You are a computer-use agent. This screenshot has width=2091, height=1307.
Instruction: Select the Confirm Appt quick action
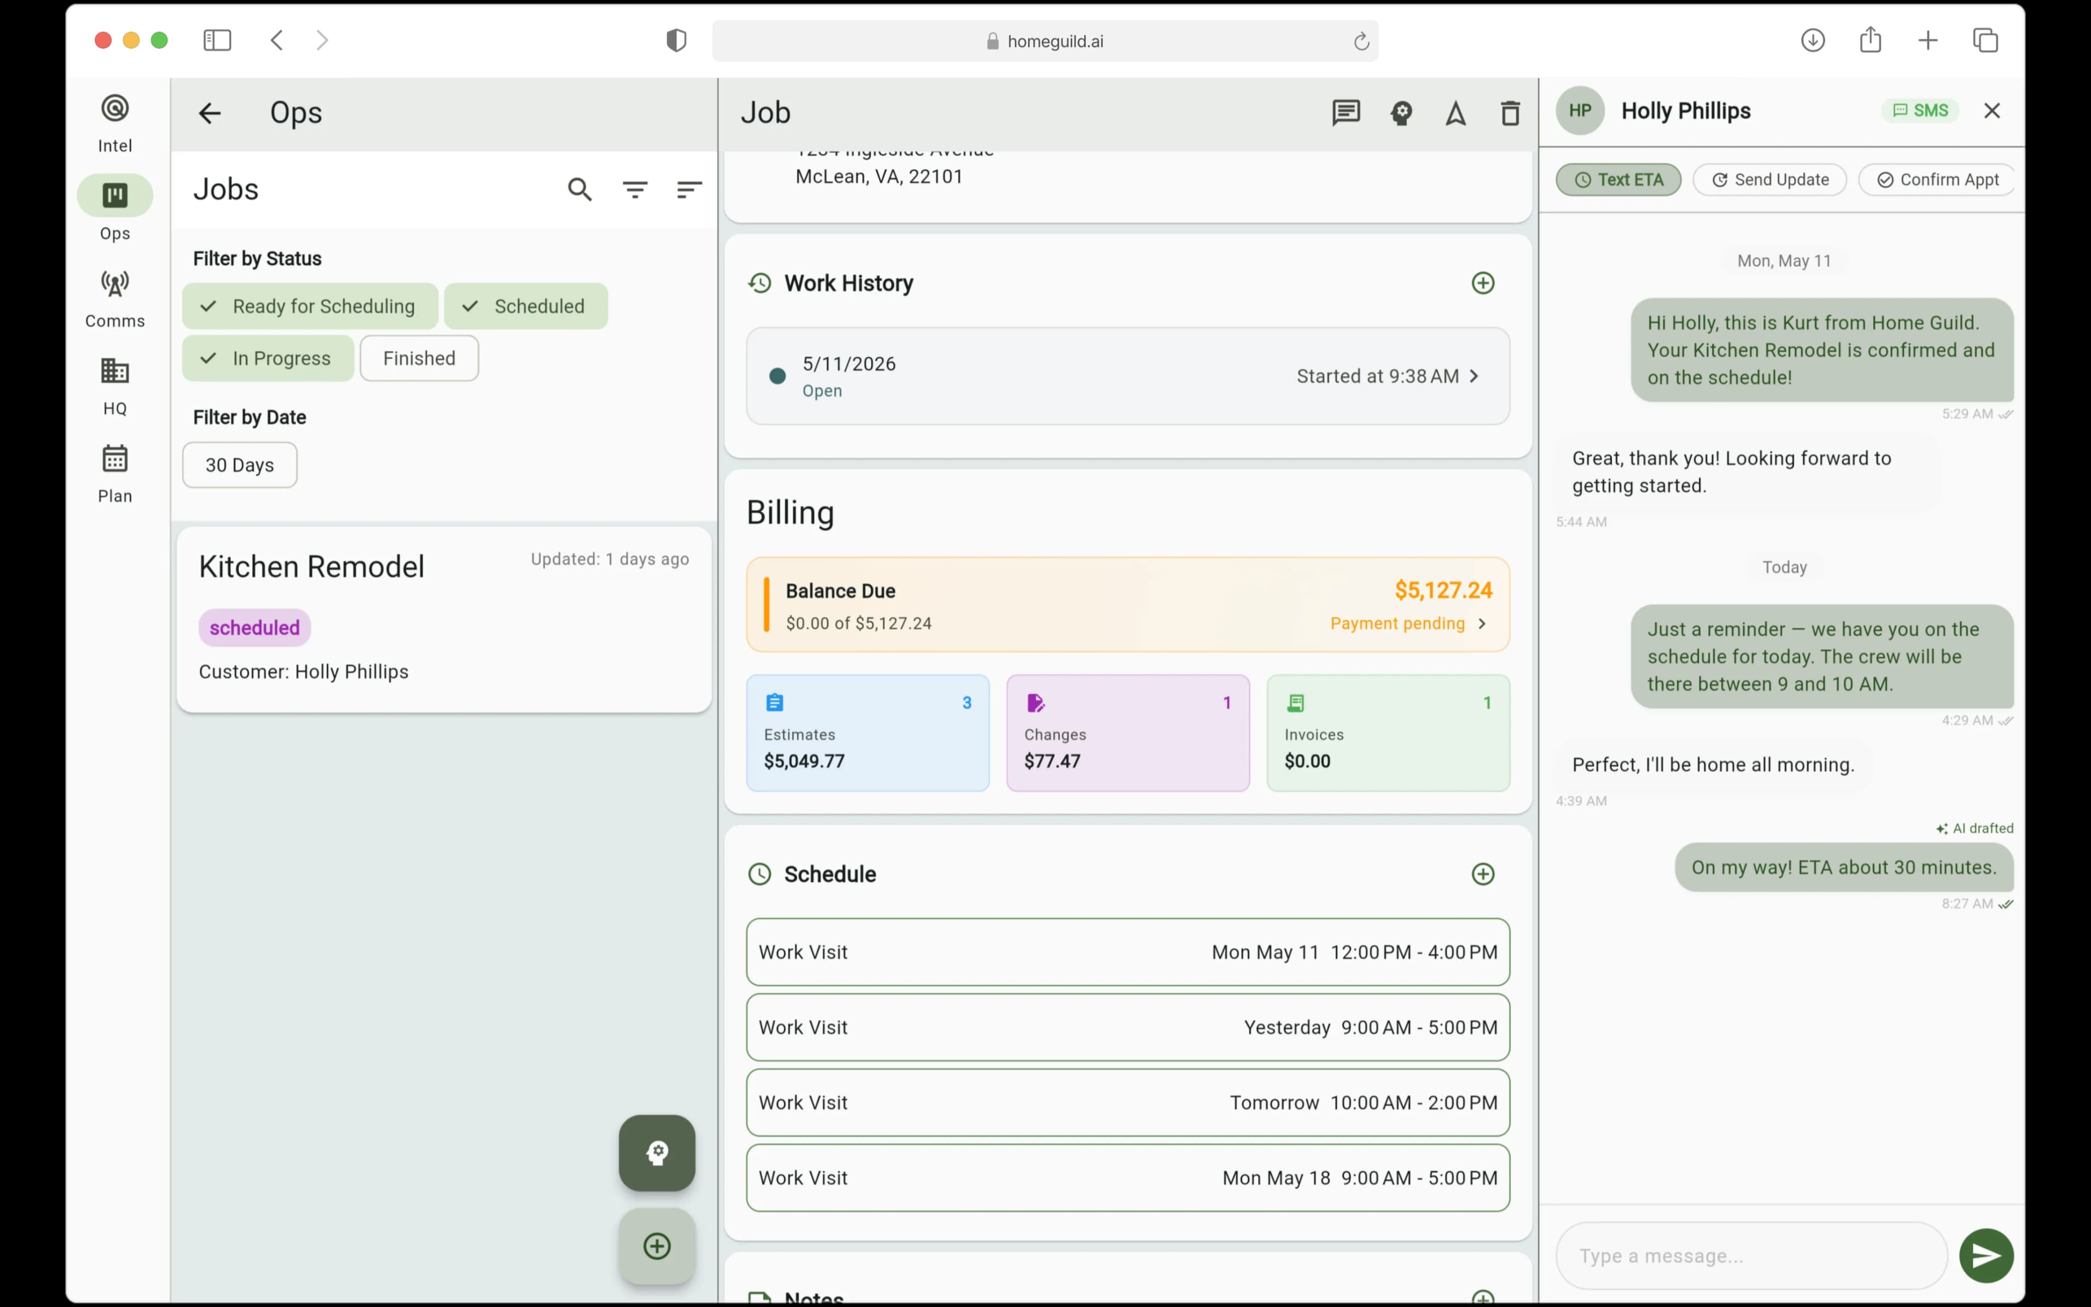coord(1937,180)
